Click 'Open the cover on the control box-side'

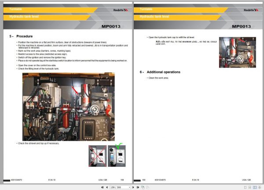[x=37, y=65]
